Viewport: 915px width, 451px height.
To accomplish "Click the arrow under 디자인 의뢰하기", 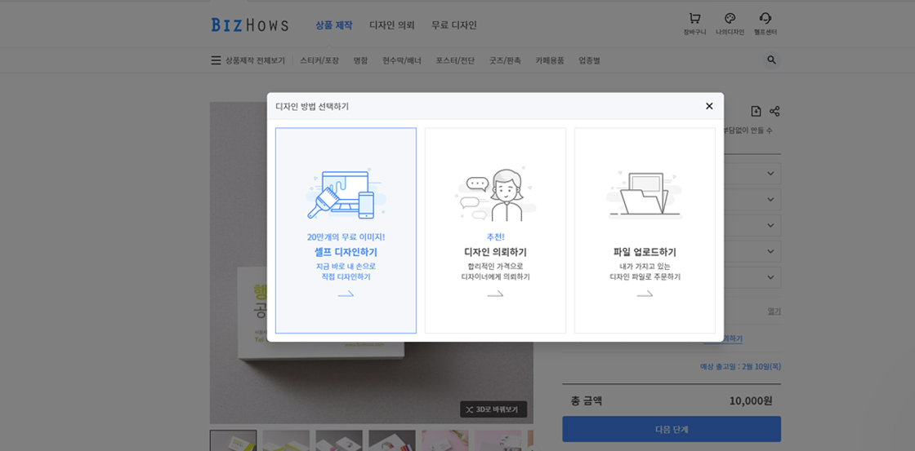I will [x=495, y=294].
